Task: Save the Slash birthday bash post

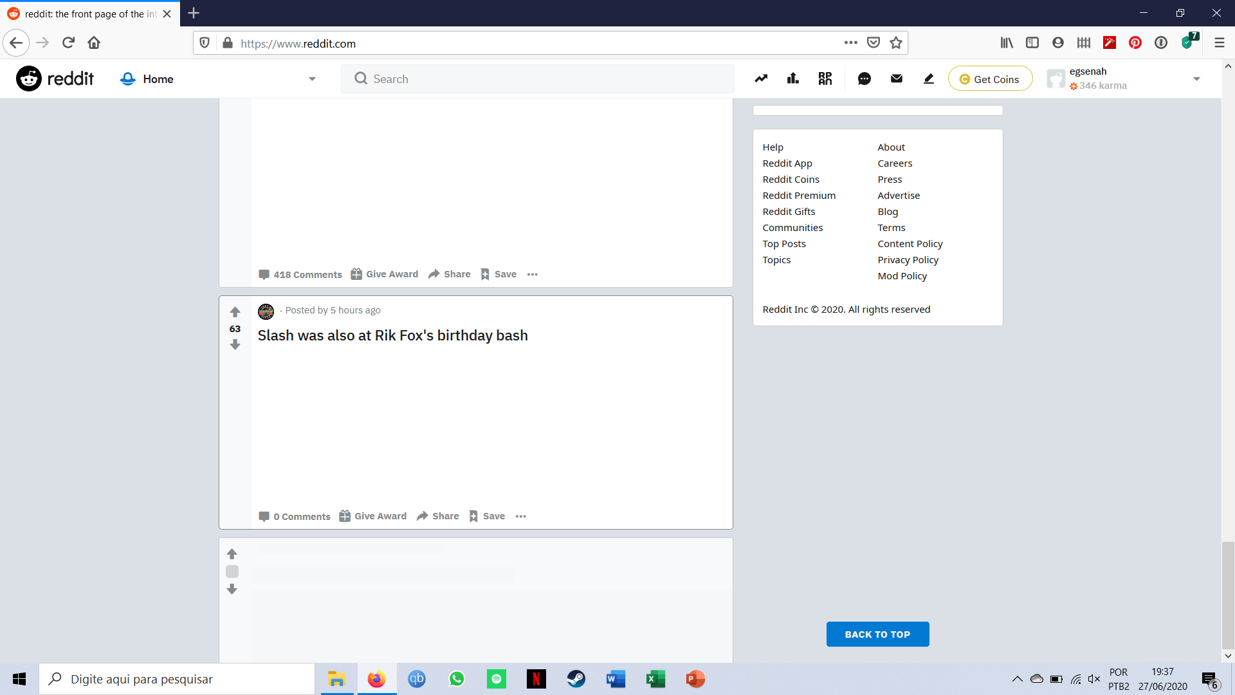Action: 487,516
